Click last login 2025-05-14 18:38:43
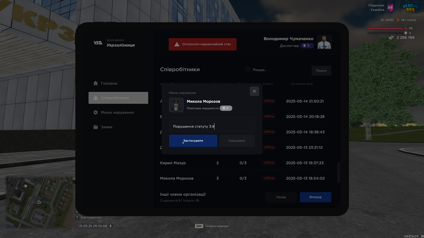 click(x=305, y=132)
